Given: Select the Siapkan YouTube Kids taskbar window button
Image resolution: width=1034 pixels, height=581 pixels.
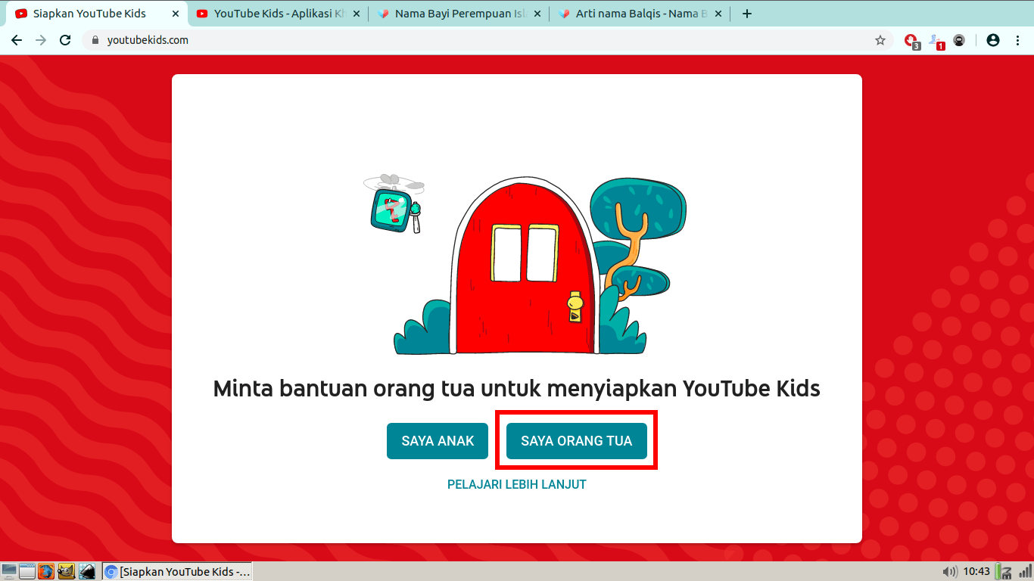Looking at the screenshot, I should pyautogui.click(x=178, y=572).
